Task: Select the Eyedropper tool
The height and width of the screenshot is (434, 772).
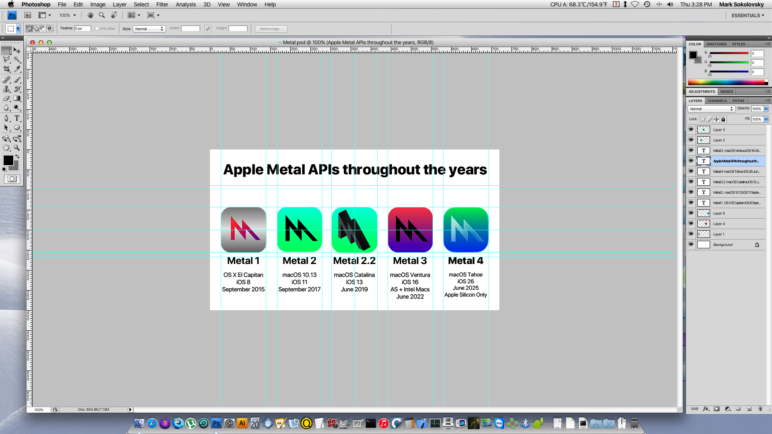Action: click(17, 69)
